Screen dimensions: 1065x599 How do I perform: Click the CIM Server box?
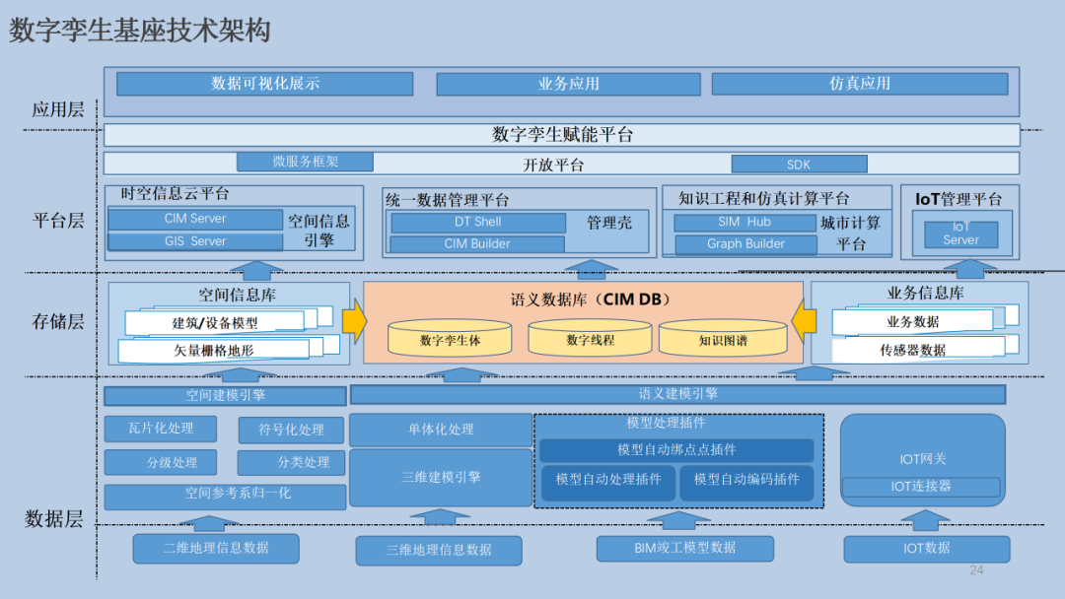coord(195,219)
